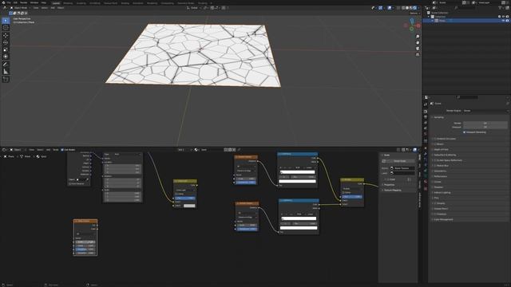Open the Scene properties tab
Image resolution: width=511 pixels, height=287 pixels.
[x=426, y=128]
